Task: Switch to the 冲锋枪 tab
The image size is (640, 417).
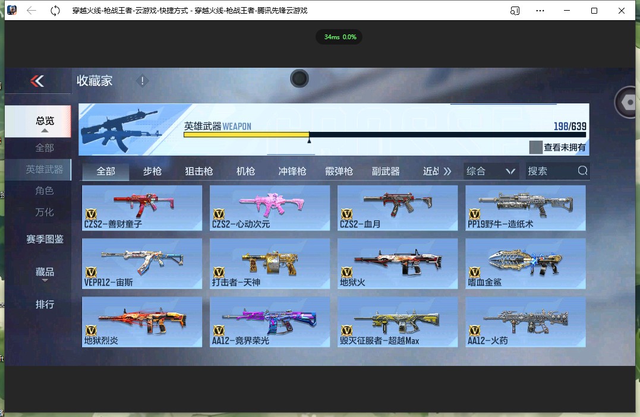Action: pos(292,171)
